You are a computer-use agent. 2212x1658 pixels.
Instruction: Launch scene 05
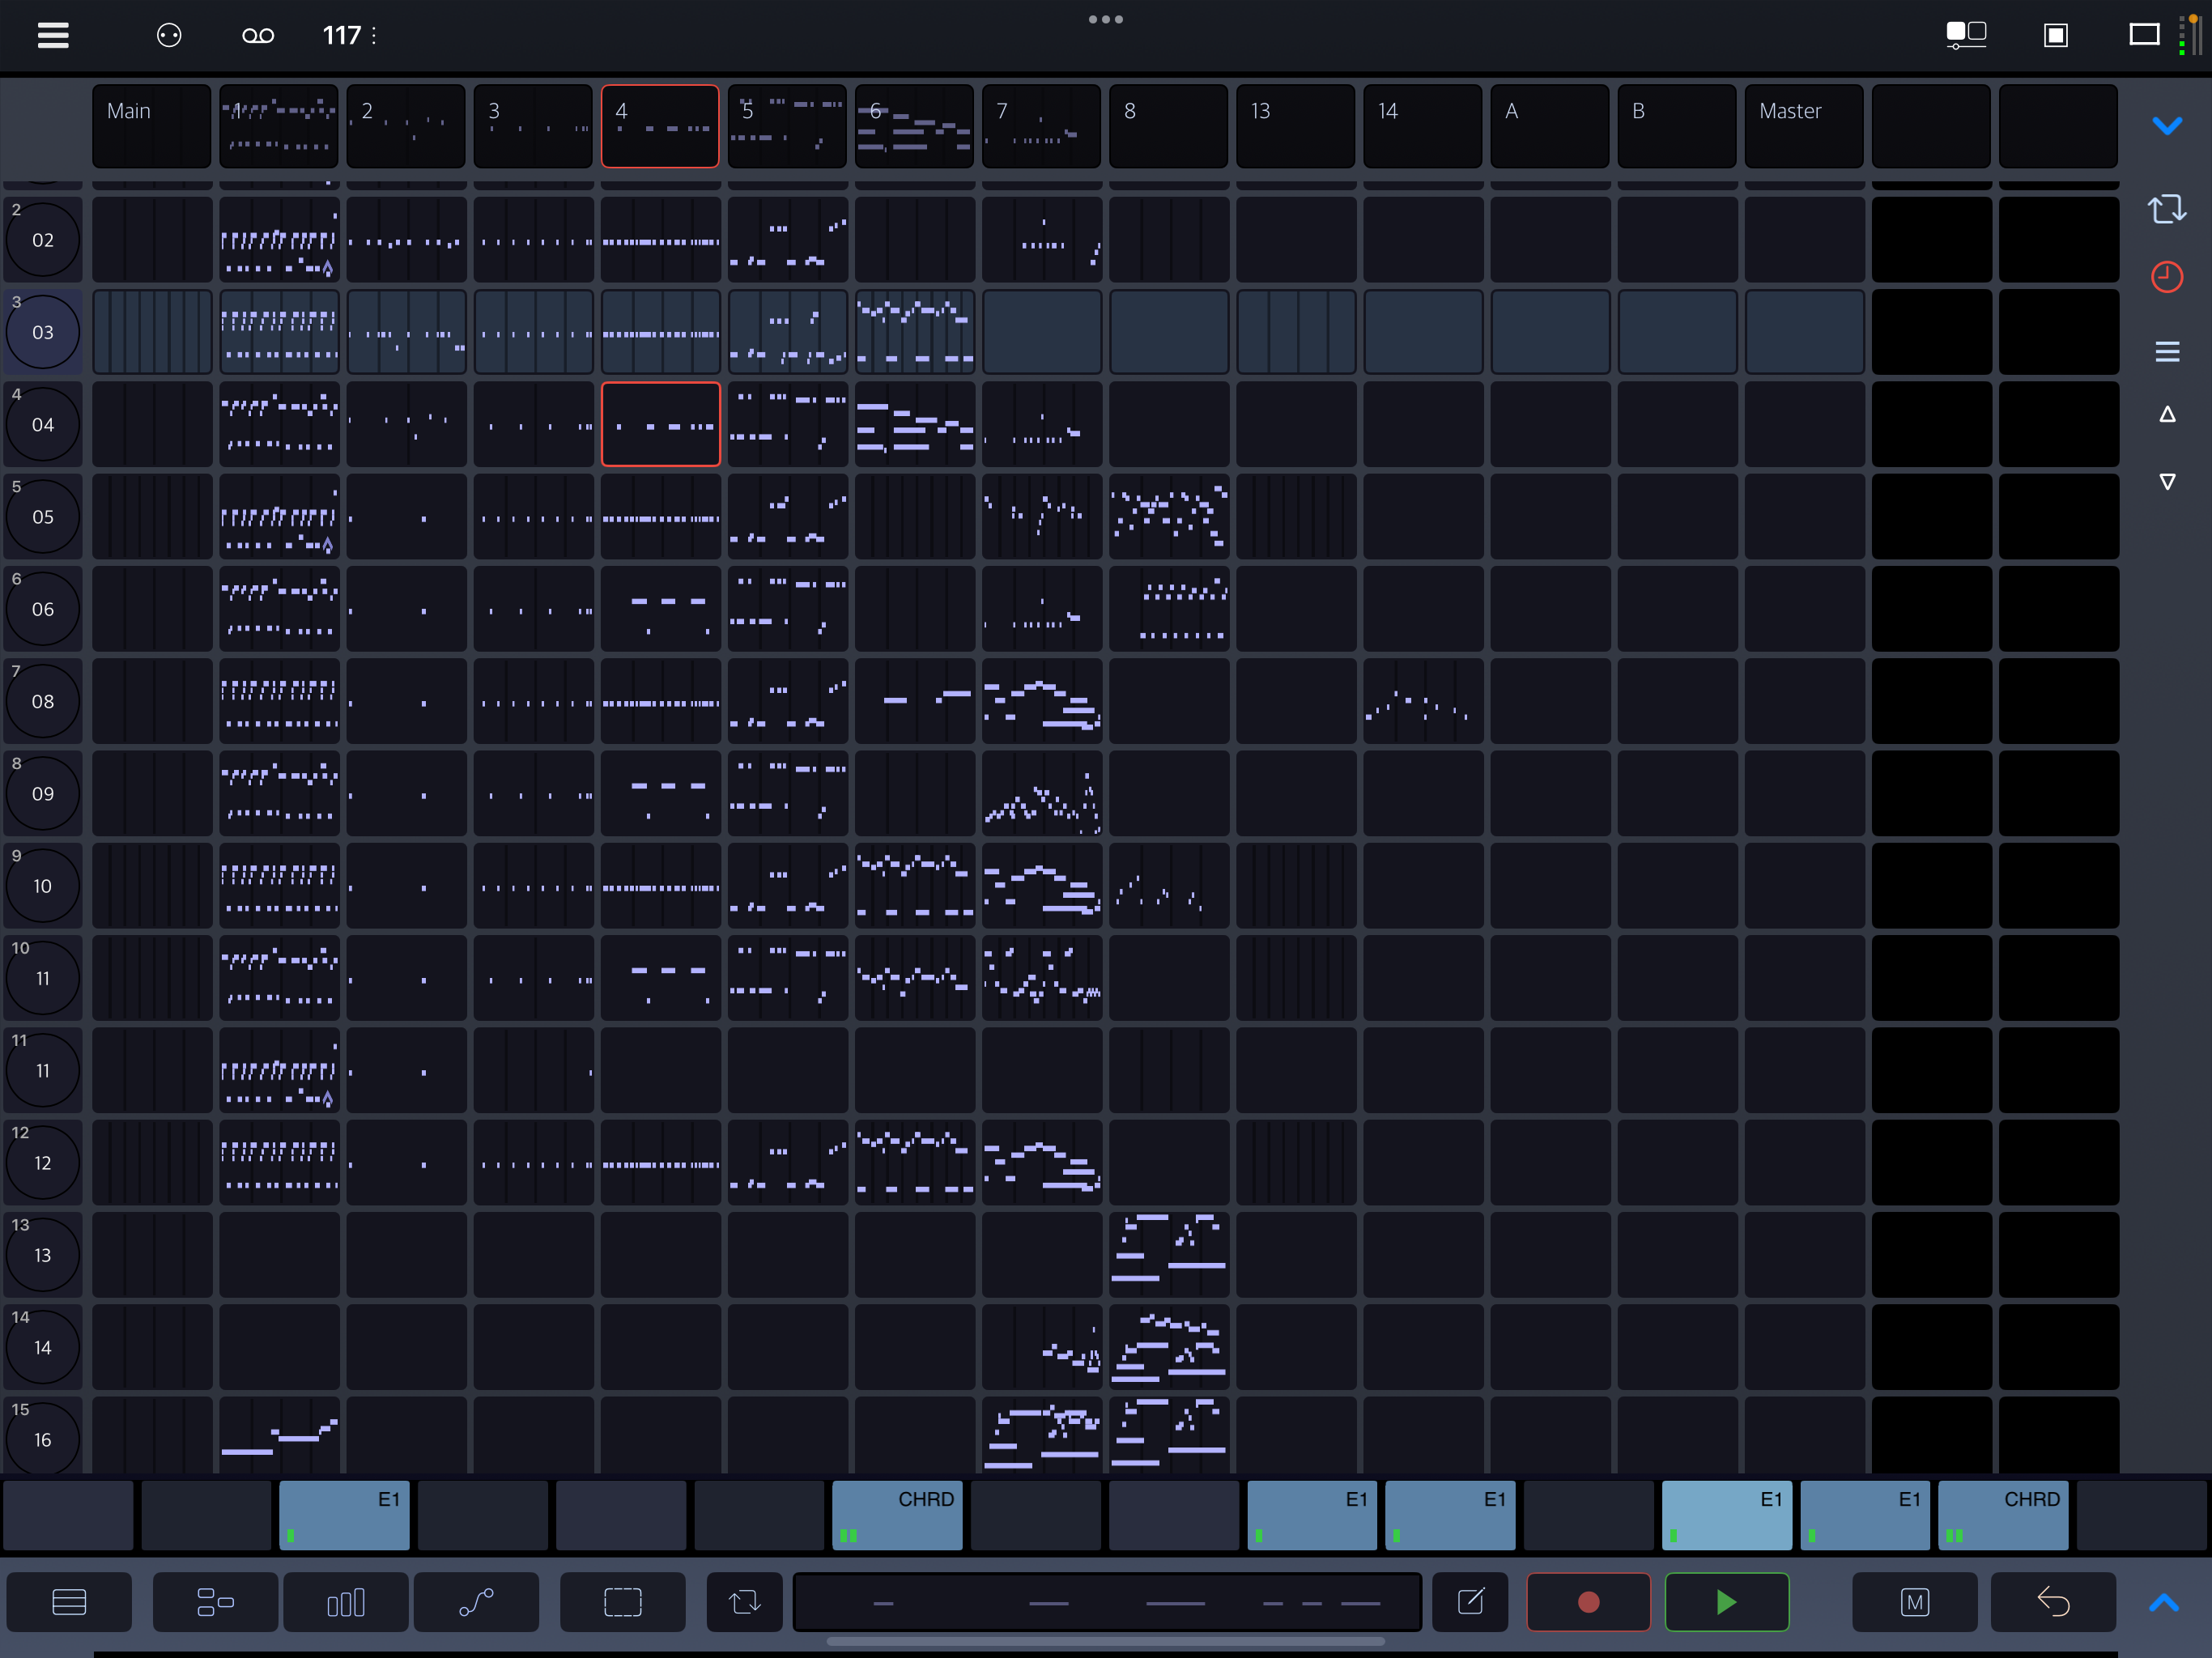(42, 517)
